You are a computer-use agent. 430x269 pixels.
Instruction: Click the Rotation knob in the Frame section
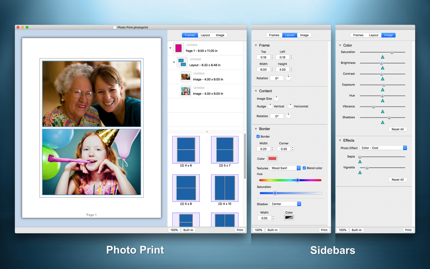pyautogui.click(x=288, y=78)
